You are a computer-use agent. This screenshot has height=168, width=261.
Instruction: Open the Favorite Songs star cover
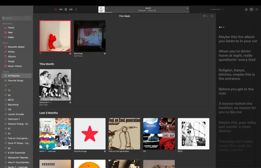tap(90, 134)
